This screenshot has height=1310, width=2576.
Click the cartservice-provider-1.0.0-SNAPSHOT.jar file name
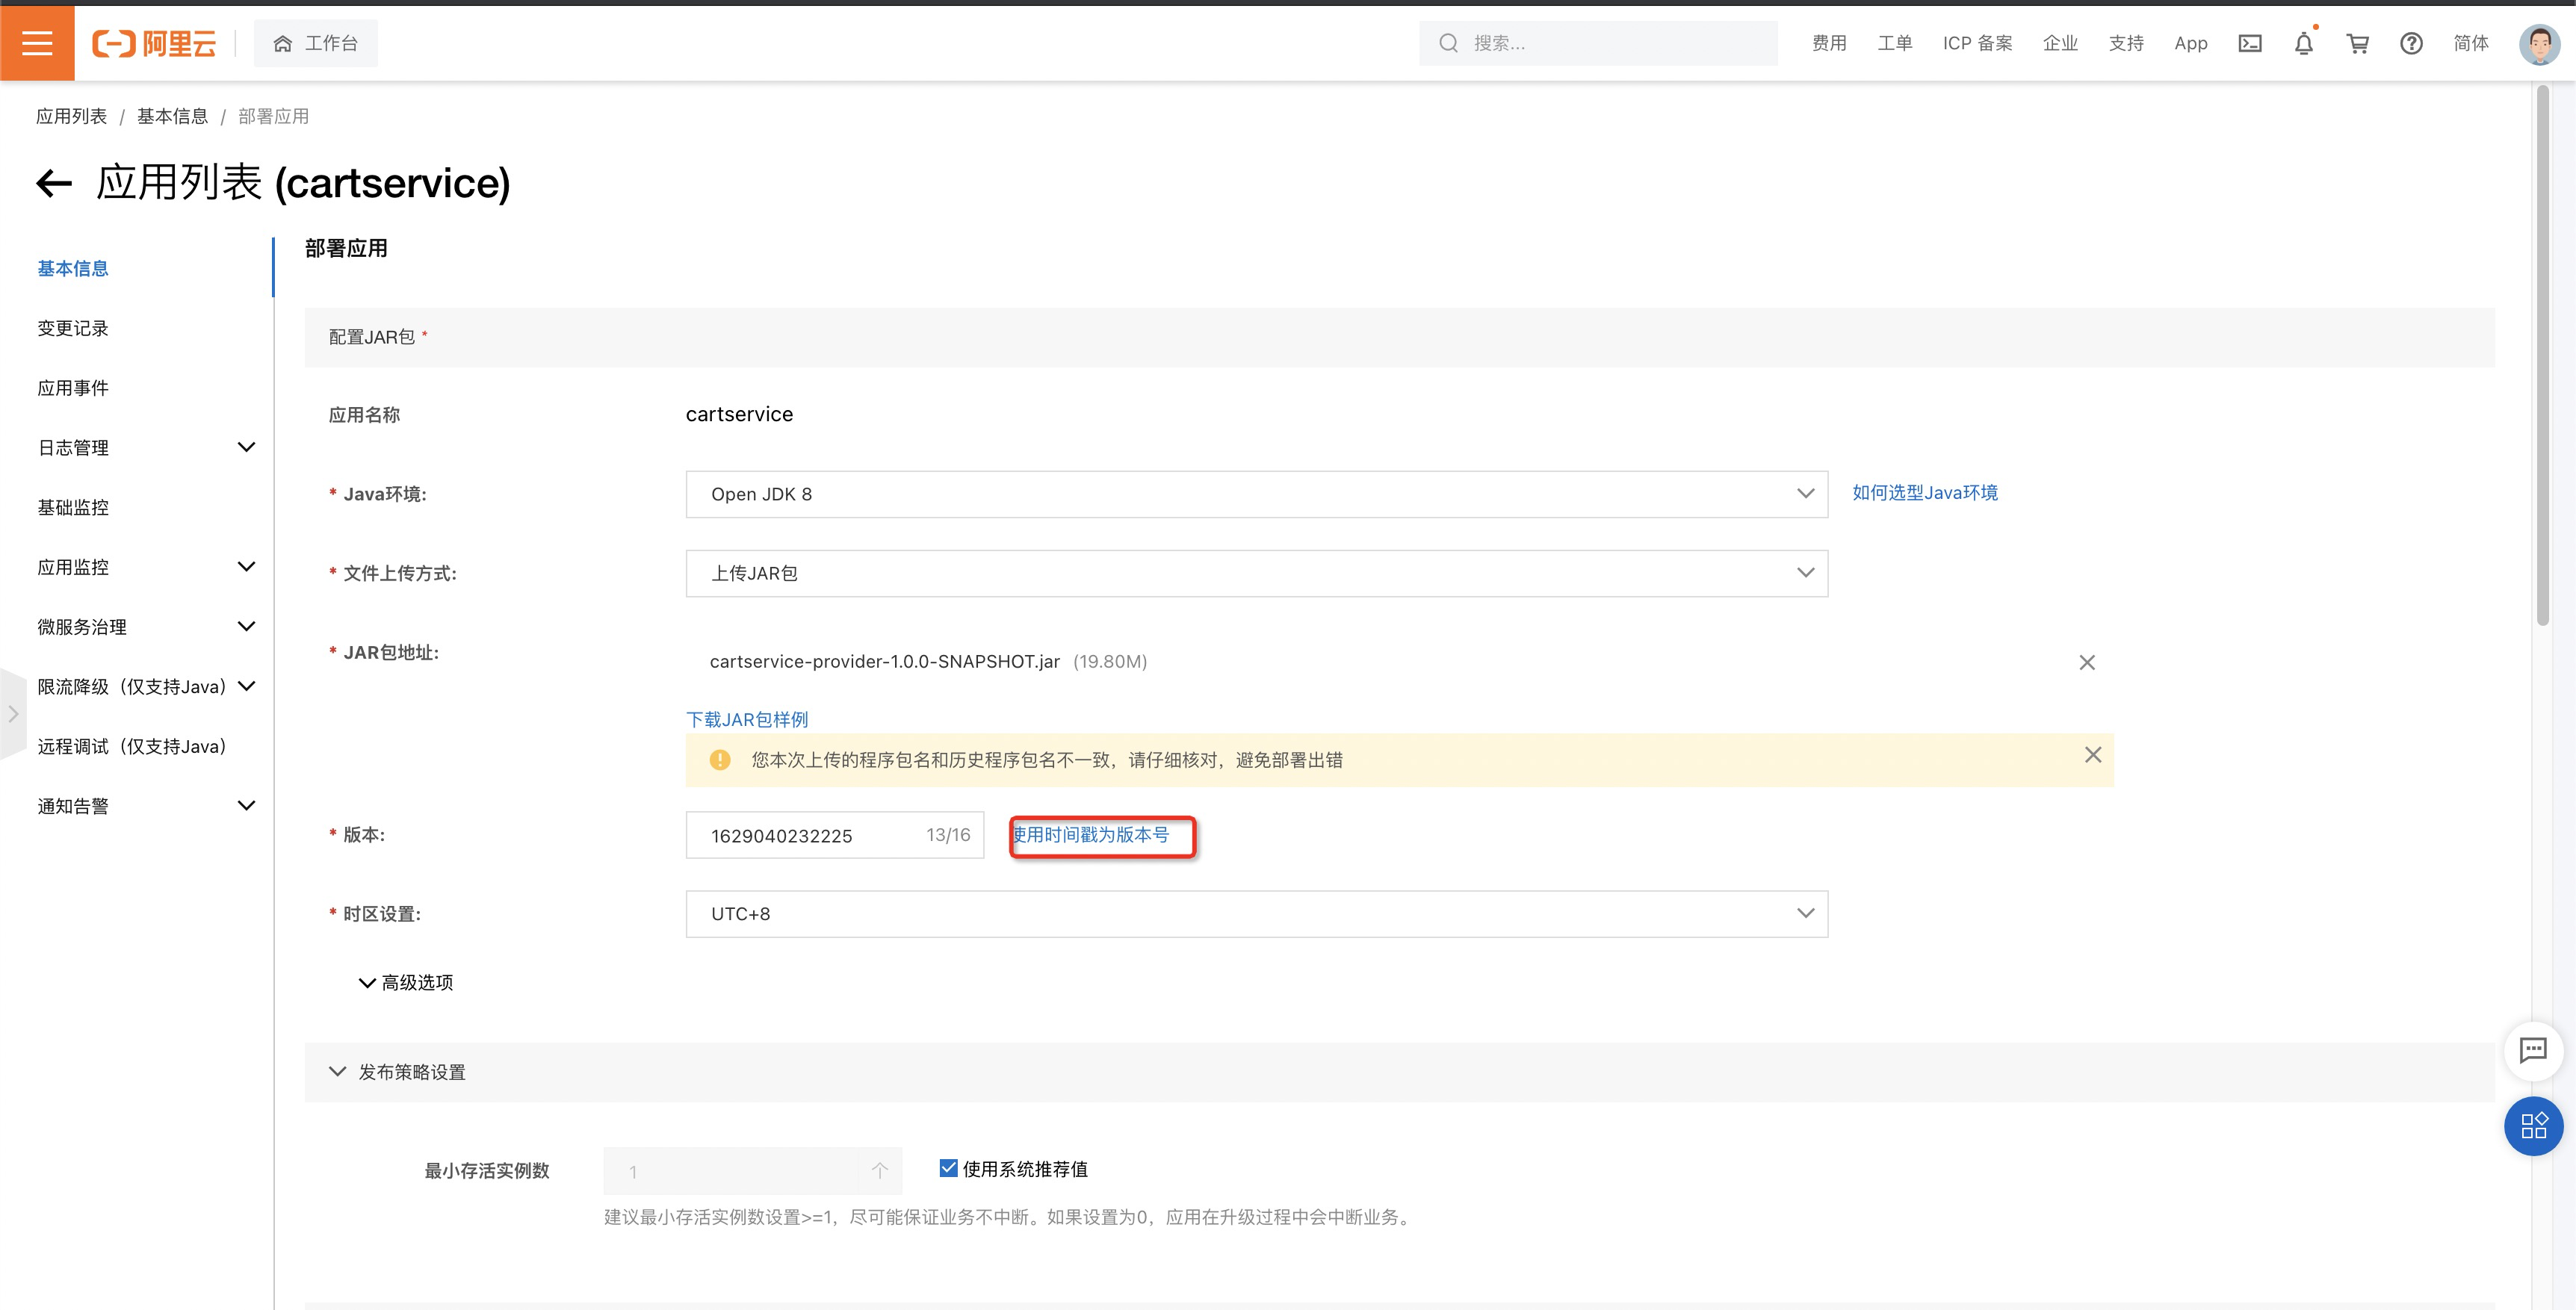click(x=884, y=662)
